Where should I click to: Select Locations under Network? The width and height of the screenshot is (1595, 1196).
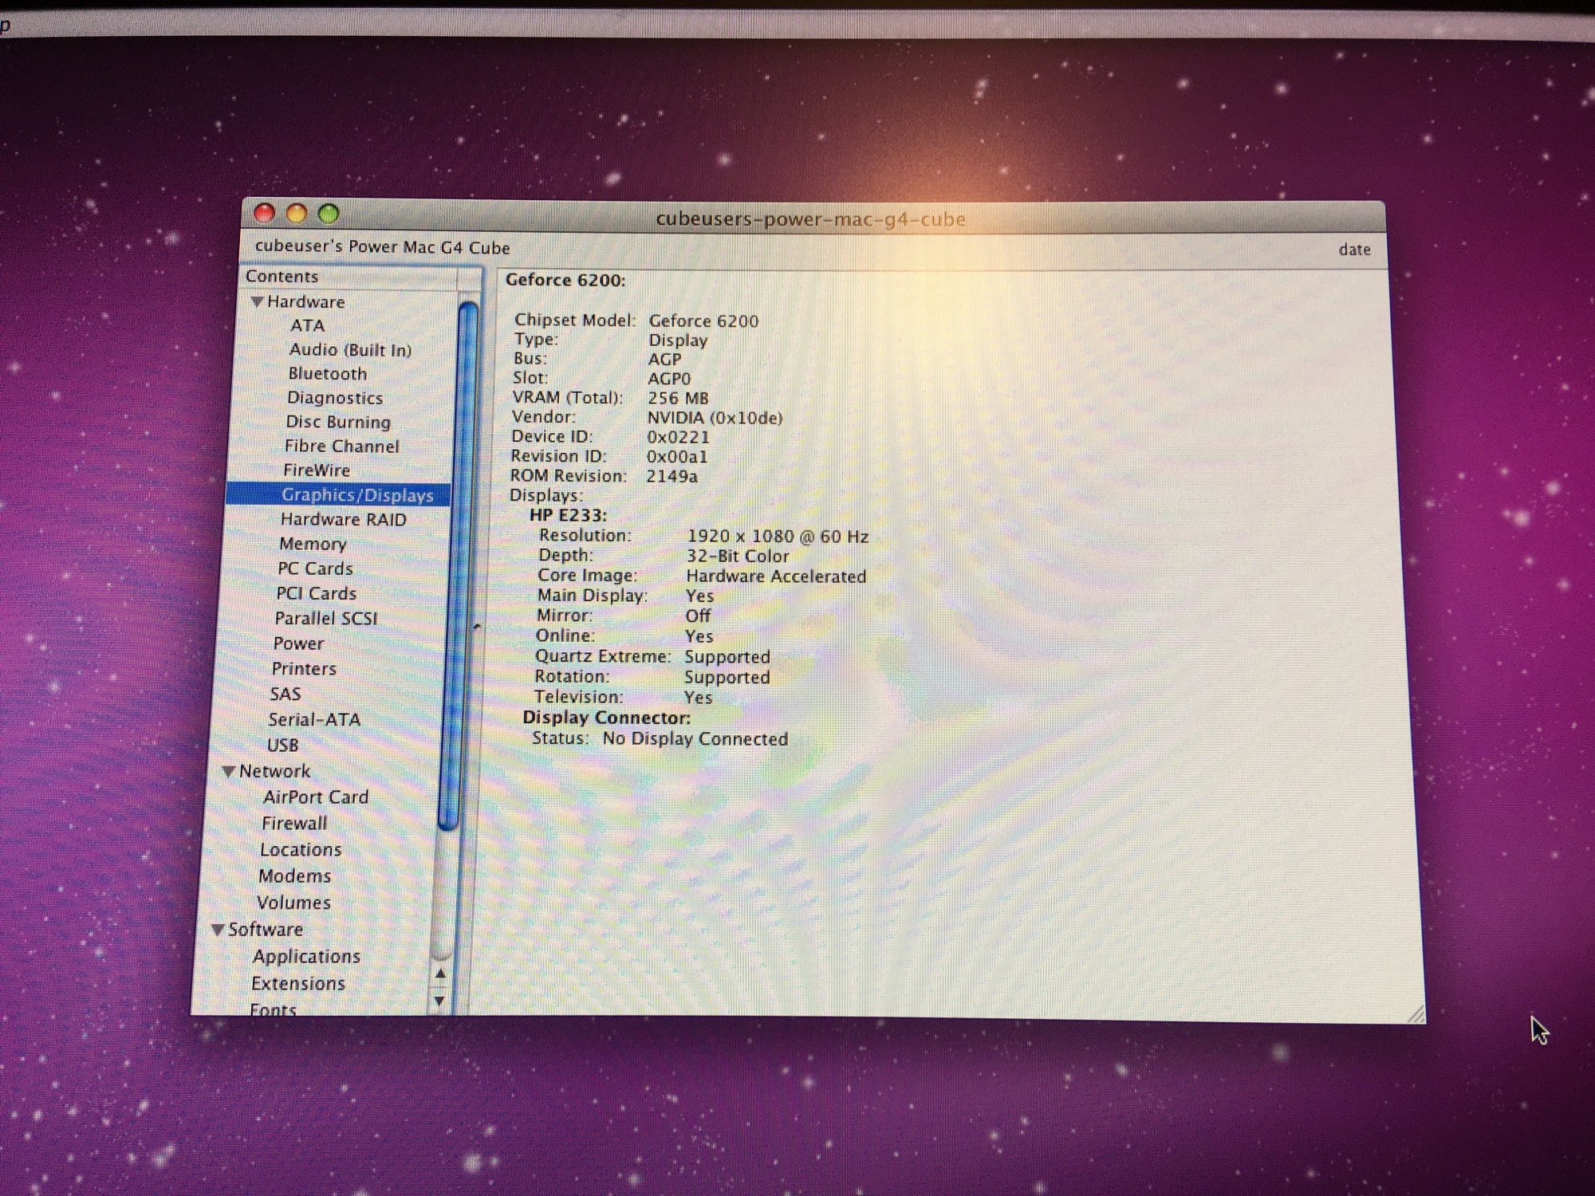(301, 849)
